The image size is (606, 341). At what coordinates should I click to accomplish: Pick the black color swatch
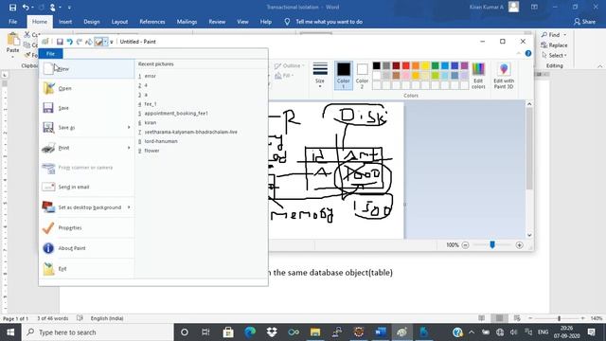(377, 65)
